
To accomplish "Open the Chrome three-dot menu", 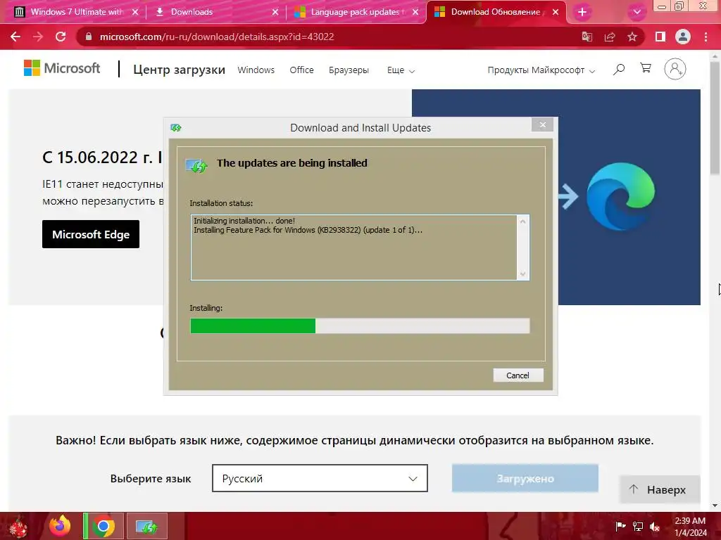I will click(x=706, y=37).
